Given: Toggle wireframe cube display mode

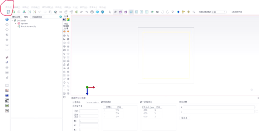Looking at the screenshot, I should [92, 12].
